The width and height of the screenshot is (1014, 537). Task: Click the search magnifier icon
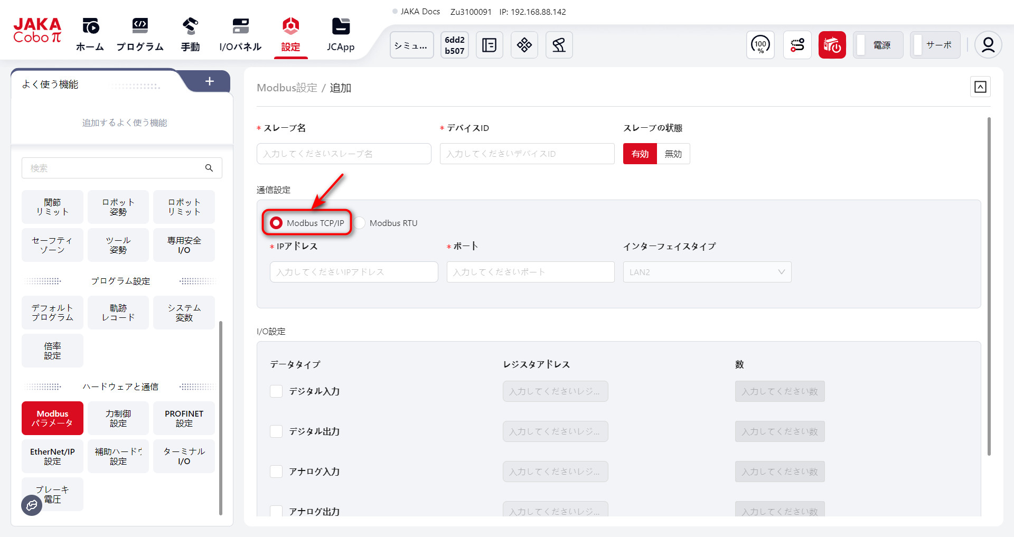pos(209,168)
